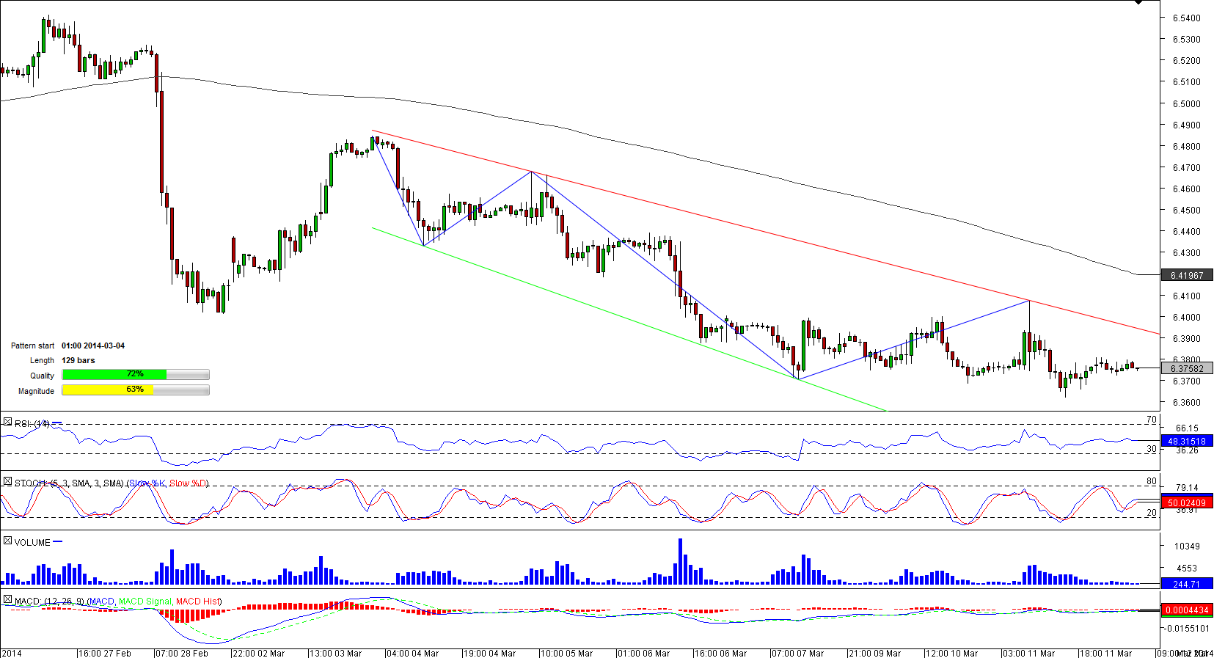This screenshot has width=1214, height=658.
Task: Click the VOLUME panel close box
Action: click(7, 541)
